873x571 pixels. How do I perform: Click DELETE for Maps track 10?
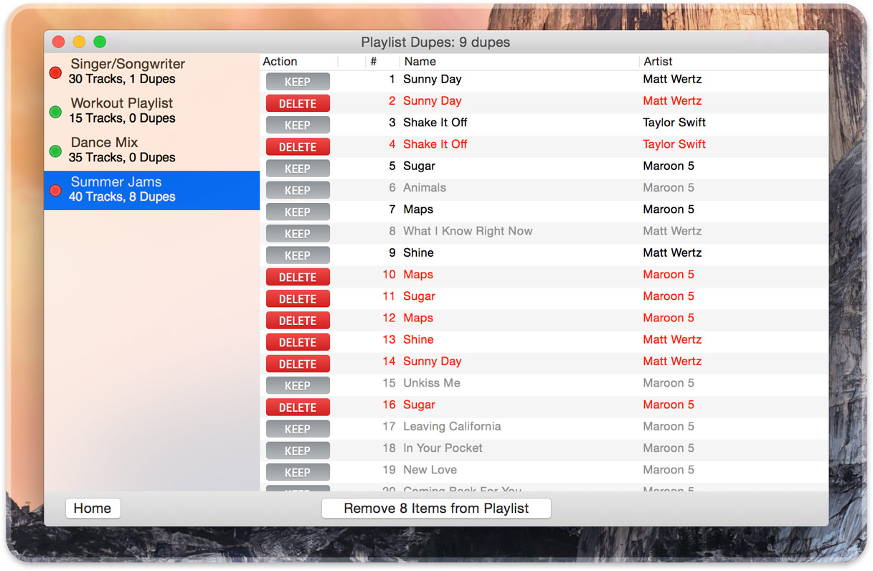297,277
